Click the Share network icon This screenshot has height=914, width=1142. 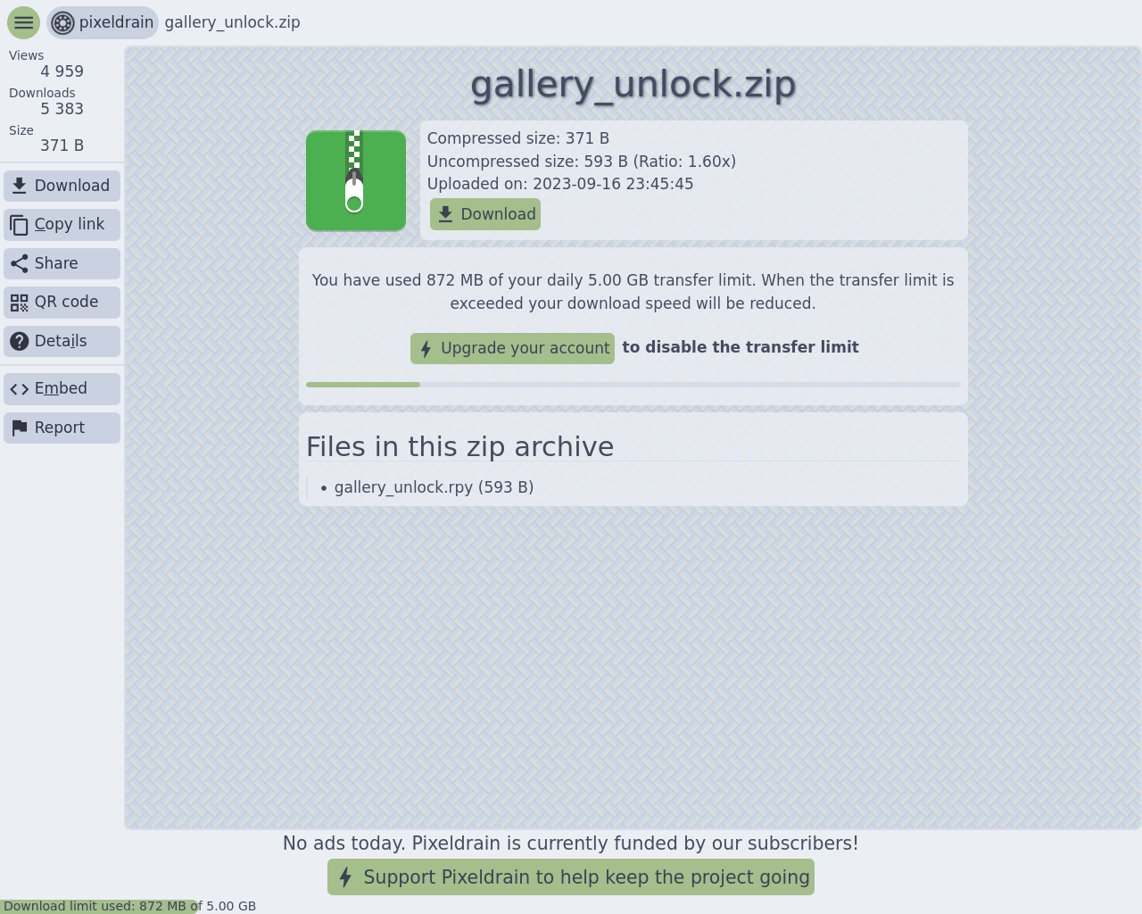click(20, 263)
